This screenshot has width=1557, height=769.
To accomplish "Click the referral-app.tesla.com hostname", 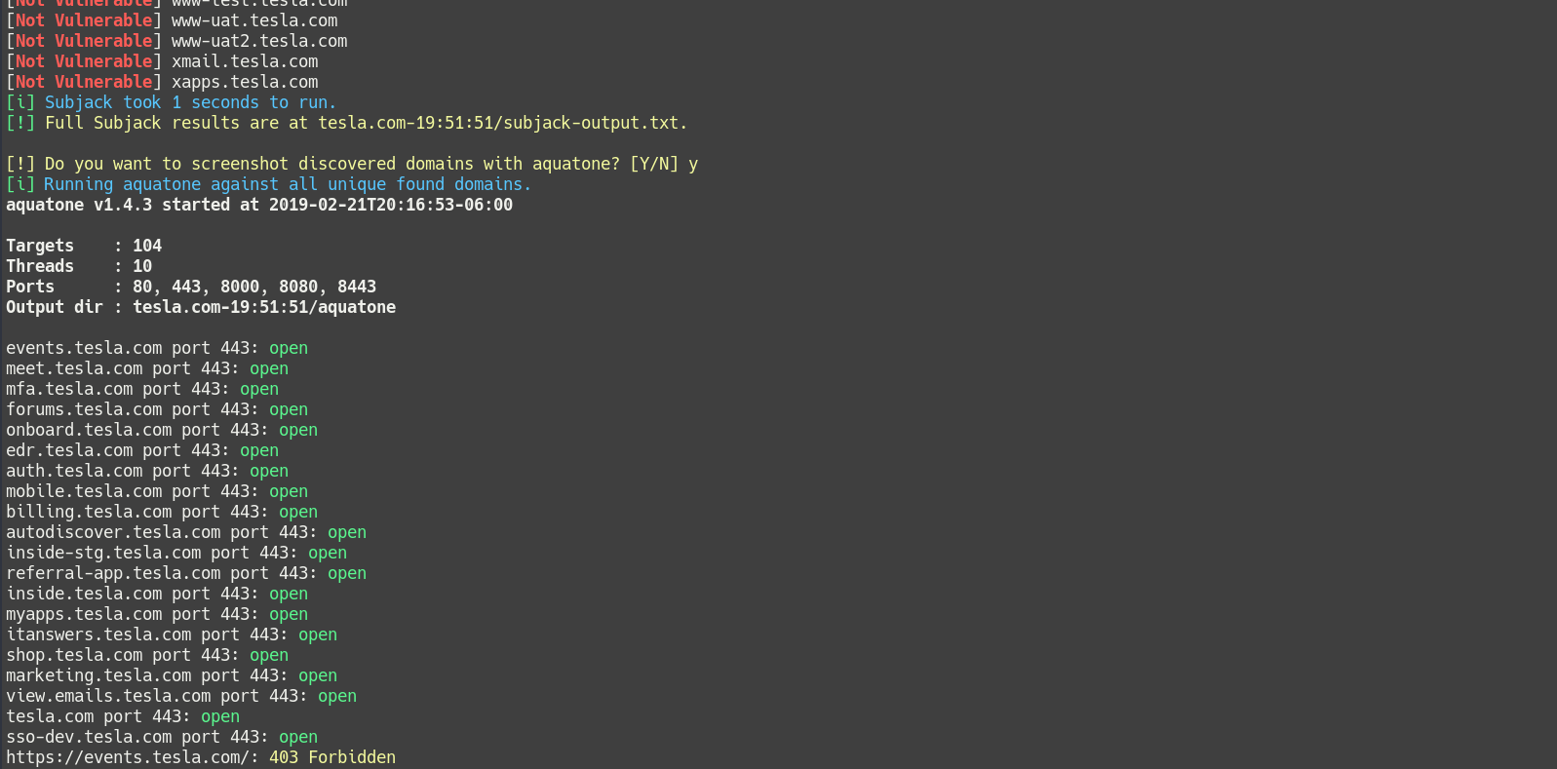I will (x=113, y=573).
